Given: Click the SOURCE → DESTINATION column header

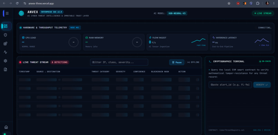Looking at the screenshot, I should coord(48,72).
